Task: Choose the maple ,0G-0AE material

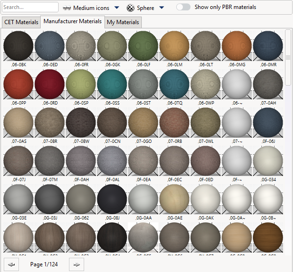Action: pos(174,200)
